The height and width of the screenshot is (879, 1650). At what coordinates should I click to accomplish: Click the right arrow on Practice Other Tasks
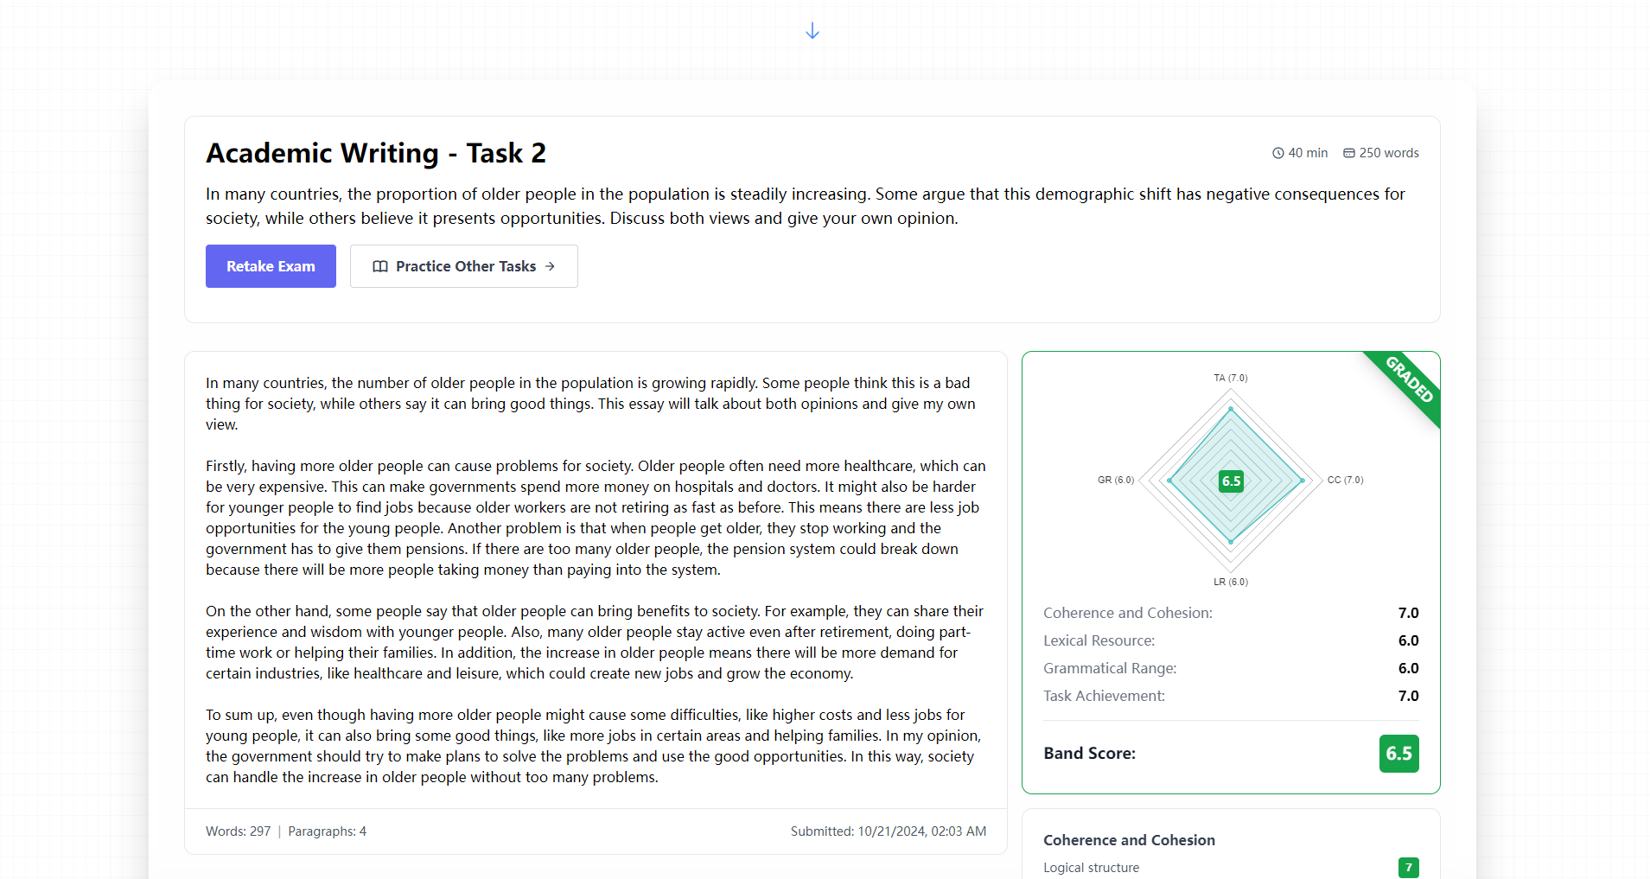(550, 266)
